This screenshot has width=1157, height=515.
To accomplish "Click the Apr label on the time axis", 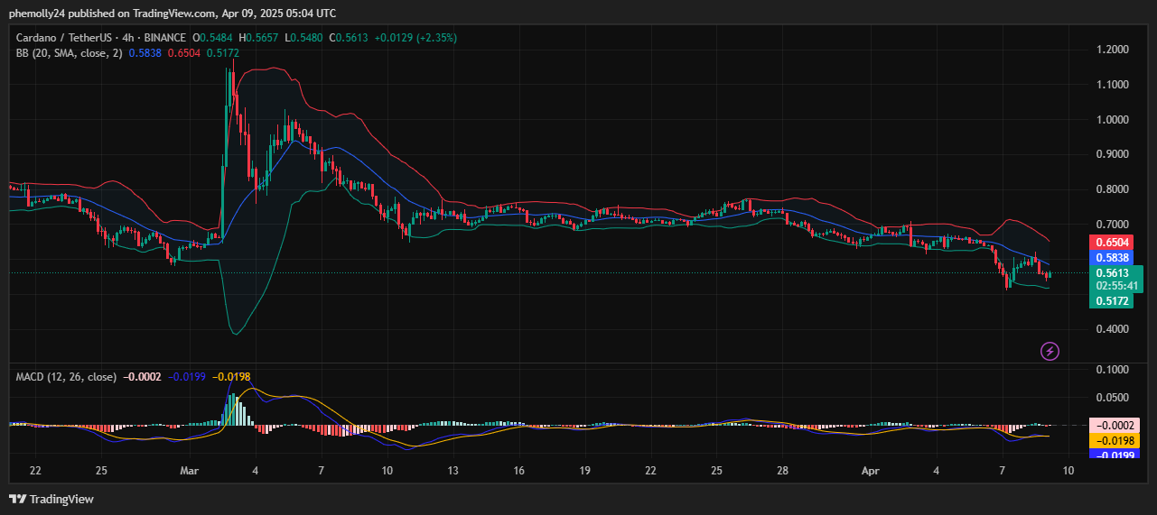I will [870, 471].
